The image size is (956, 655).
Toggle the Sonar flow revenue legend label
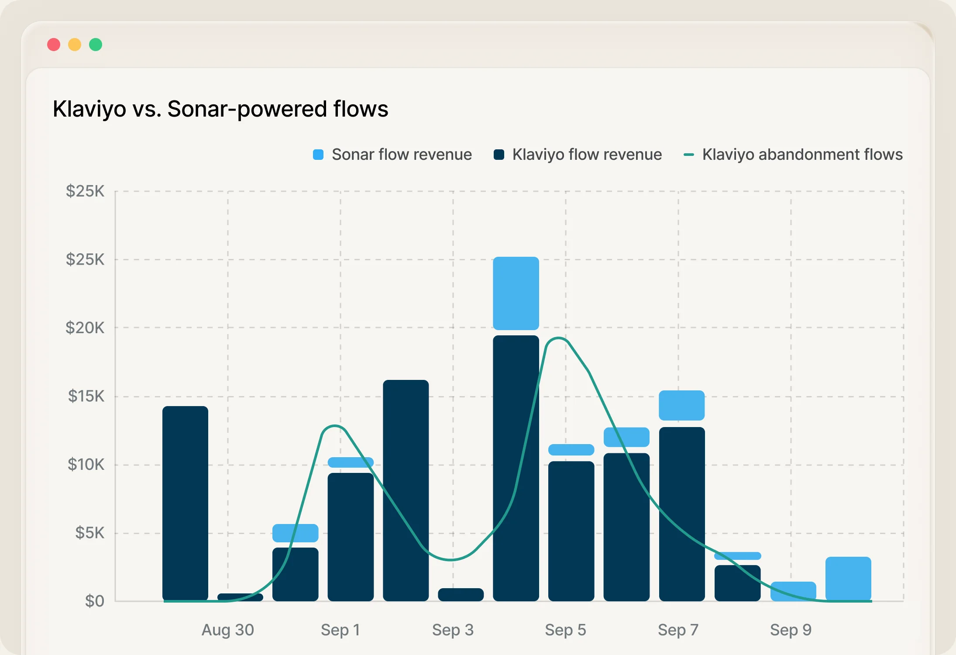pyautogui.click(x=402, y=155)
